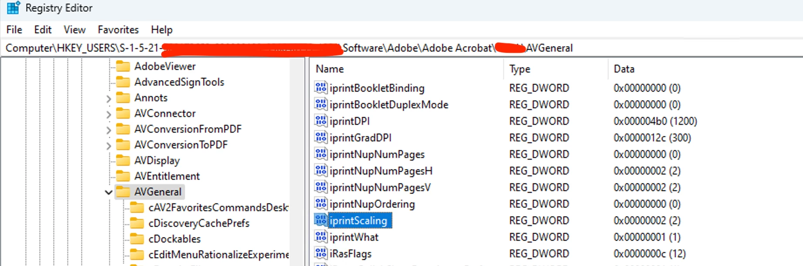Click the registry path address bar
803x266 pixels.
401,48
